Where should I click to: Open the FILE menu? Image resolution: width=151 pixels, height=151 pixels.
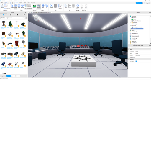(2, 3)
